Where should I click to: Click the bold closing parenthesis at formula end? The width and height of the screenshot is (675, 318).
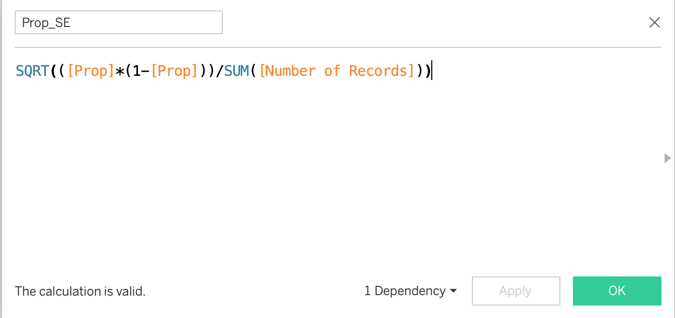pyautogui.click(x=428, y=71)
